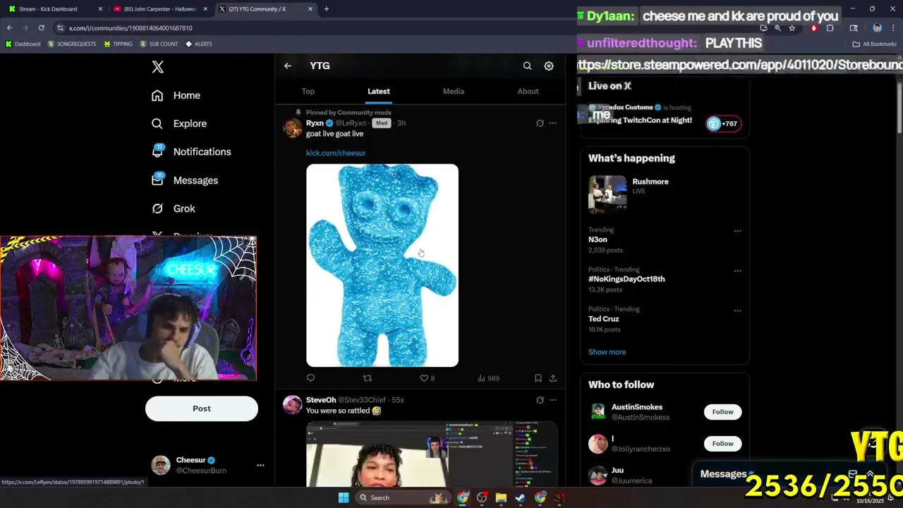Close the Stream - Kick Dashboard tab
Screen dimensions: 903x508
pyautogui.click(x=100, y=9)
